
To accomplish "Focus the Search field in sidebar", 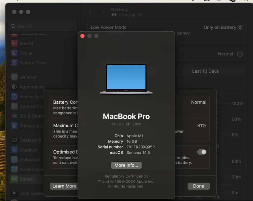I will tap(43, 26).
